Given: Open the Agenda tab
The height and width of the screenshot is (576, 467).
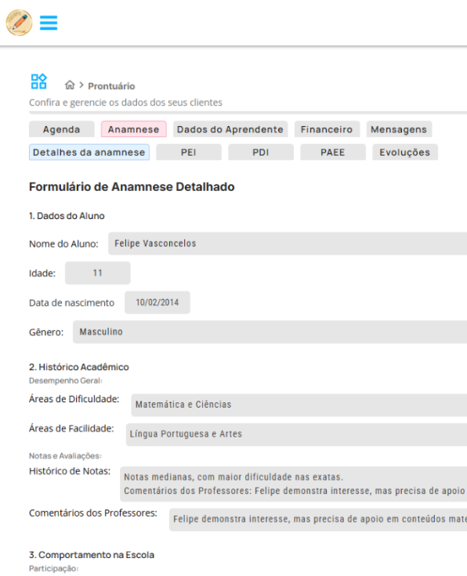Looking at the screenshot, I should pyautogui.click(x=61, y=129).
